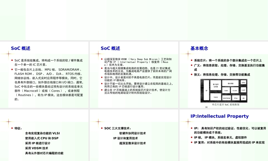This screenshot has width=268, height=161.
Task: Select the RAM block in the SoC diagram
Action: 226,91
